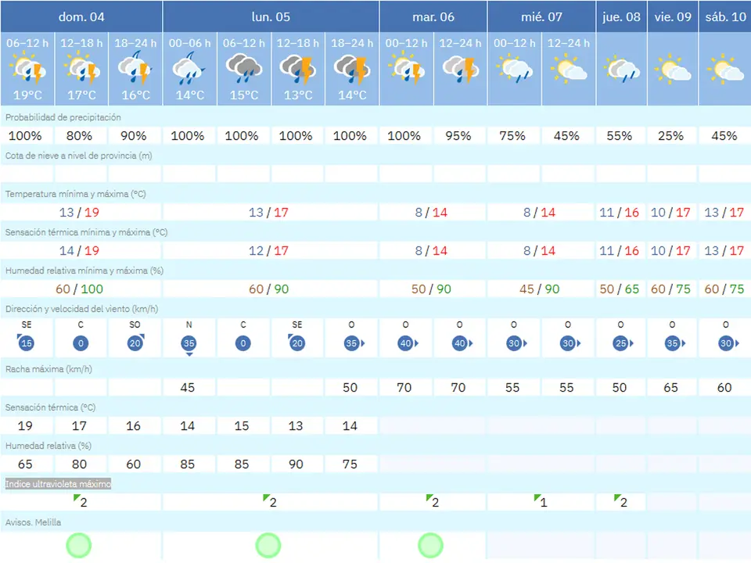Click the lun. 05 06–12 h rain icon
The height and width of the screenshot is (563, 751).
(x=244, y=69)
